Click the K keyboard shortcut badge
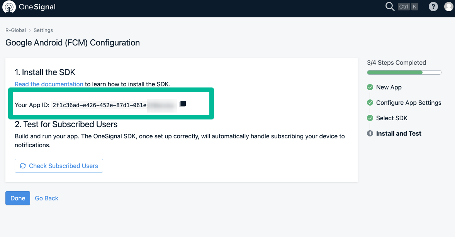455x237 pixels. [414, 7]
